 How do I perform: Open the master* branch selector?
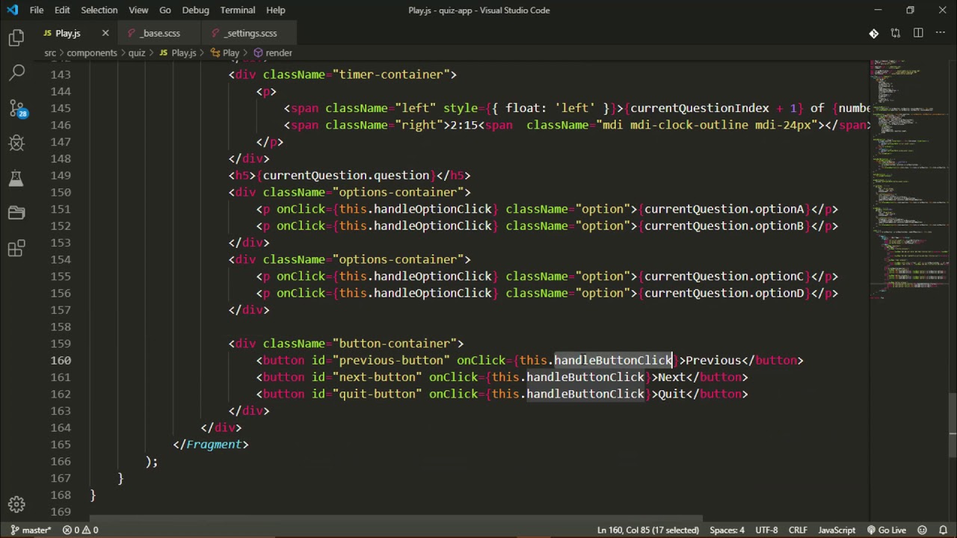point(31,530)
